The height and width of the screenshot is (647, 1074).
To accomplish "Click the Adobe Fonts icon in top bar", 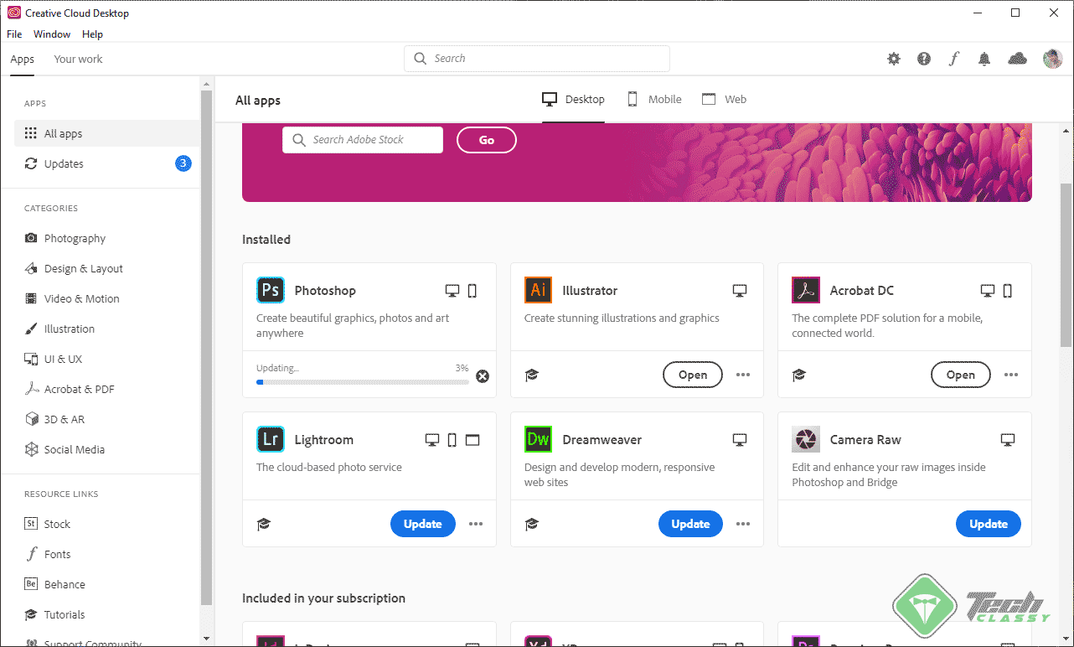I will pos(954,59).
